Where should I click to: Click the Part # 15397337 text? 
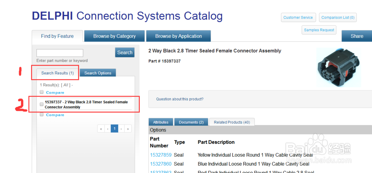[164, 61]
